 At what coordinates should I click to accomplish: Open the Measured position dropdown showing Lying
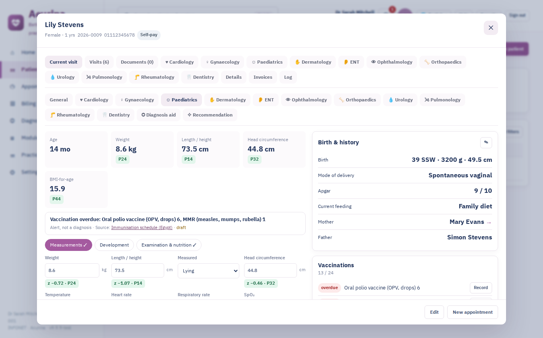[x=208, y=271]
